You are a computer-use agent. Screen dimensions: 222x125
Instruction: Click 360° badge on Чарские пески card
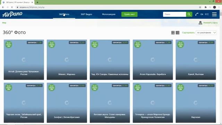coord(9,87)
